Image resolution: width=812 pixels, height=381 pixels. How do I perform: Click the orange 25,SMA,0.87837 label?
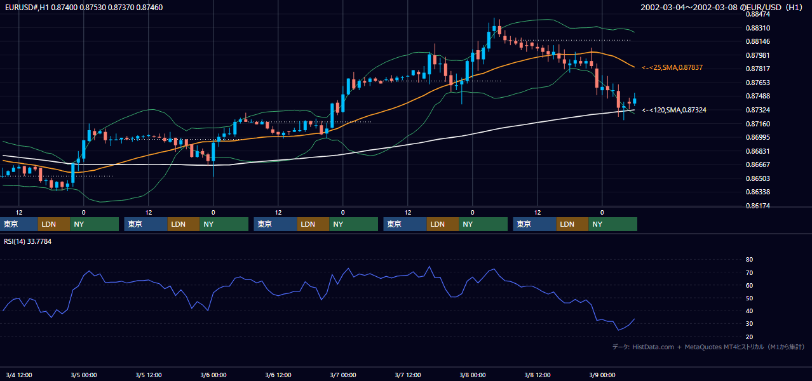pyautogui.click(x=672, y=67)
